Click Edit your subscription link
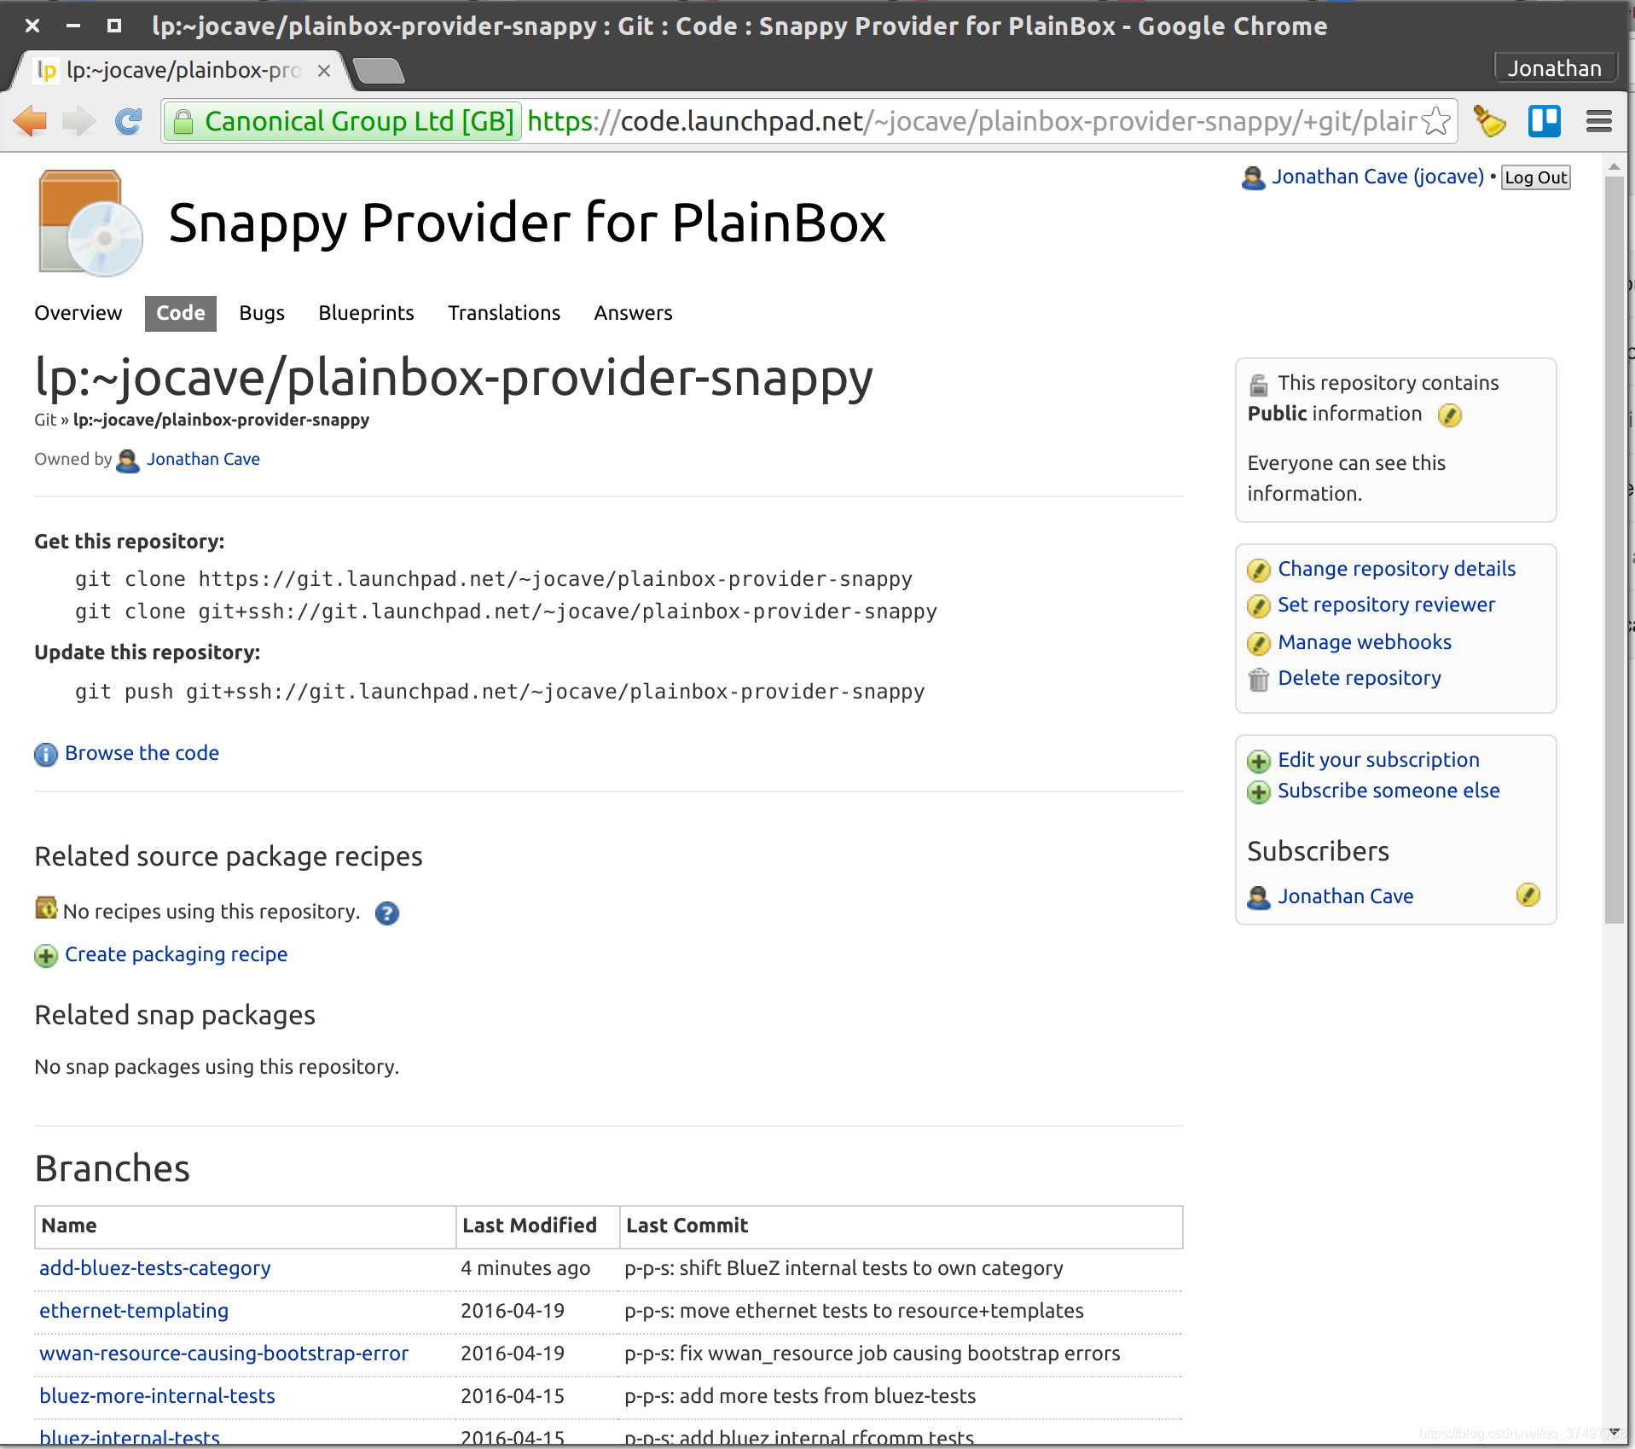This screenshot has width=1635, height=1449. click(x=1378, y=760)
